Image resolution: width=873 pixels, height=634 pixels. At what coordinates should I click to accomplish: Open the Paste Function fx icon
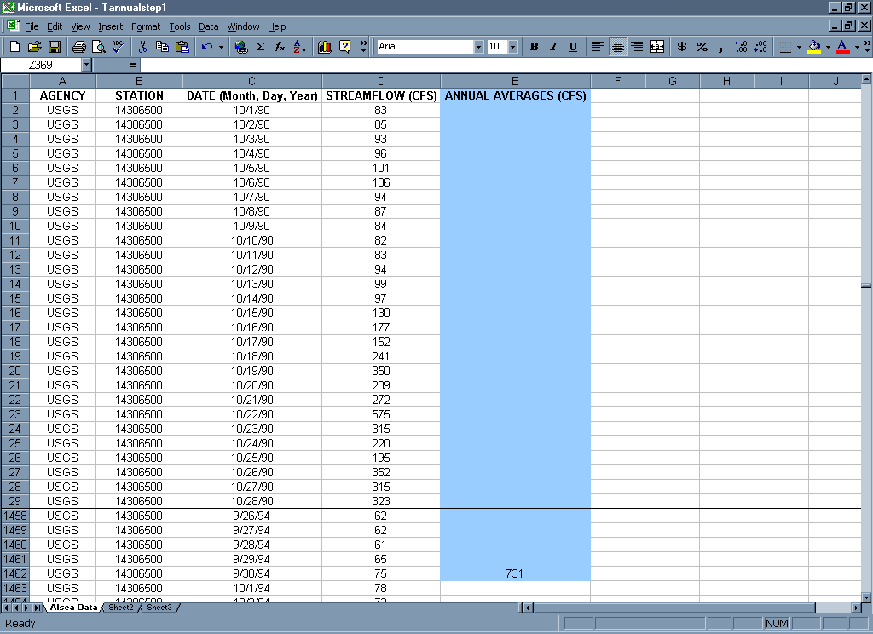pos(280,47)
